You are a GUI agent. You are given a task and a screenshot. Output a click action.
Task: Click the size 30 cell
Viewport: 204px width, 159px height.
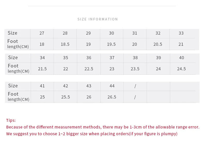(112, 33)
